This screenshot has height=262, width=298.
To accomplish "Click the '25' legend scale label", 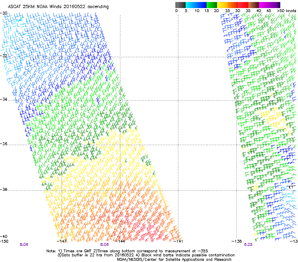I will click(x=228, y=10).
